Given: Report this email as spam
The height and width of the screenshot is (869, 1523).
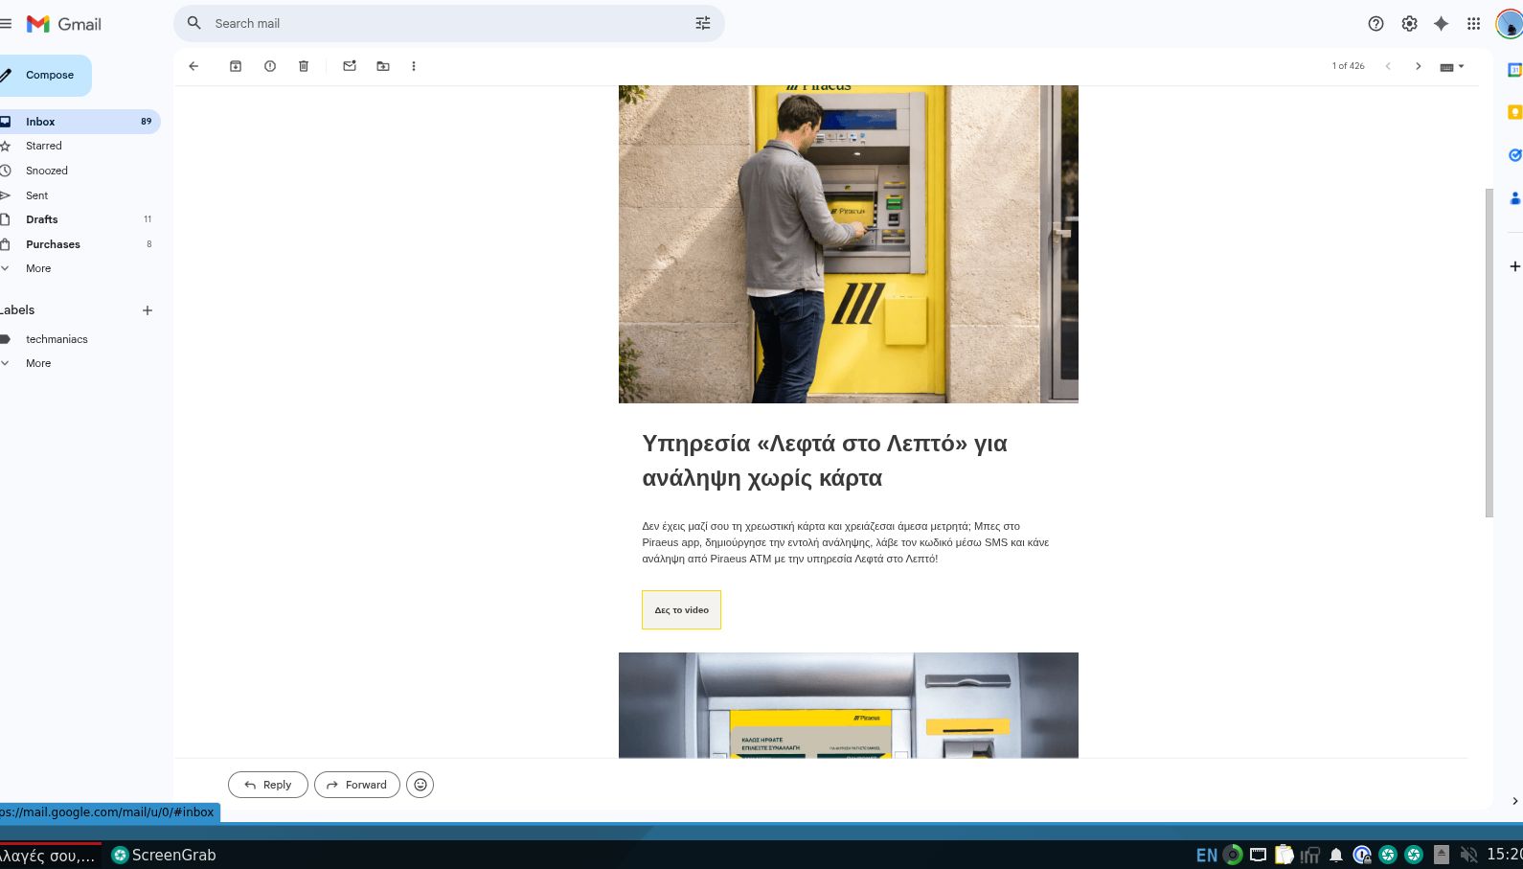Looking at the screenshot, I should (270, 66).
